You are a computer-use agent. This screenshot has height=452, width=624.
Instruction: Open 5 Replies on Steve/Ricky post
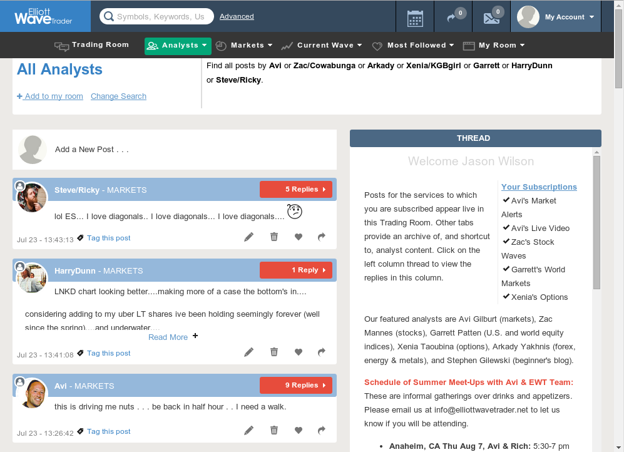click(x=296, y=189)
